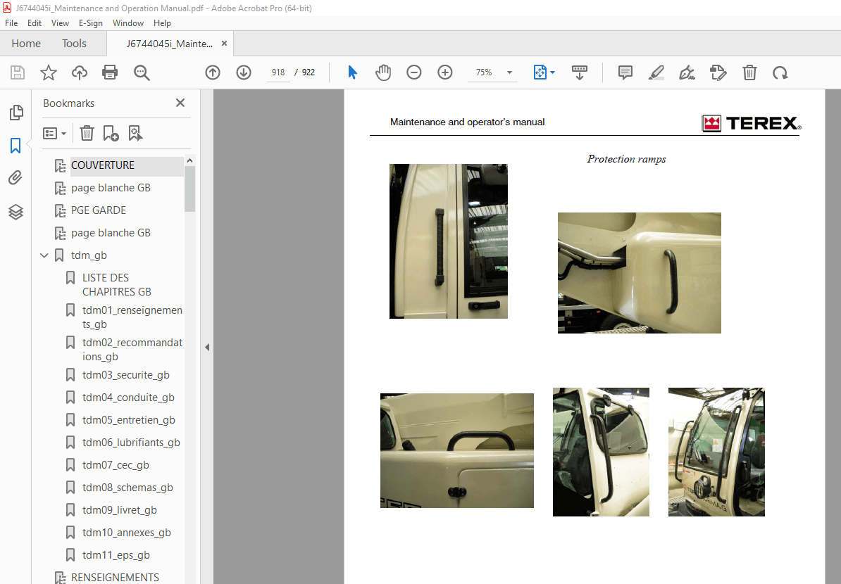Click the Print file icon
Screen dimensions: 841x584
coord(110,72)
